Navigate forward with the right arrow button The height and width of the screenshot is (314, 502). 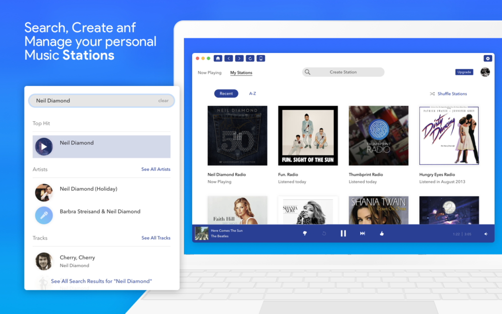click(239, 58)
